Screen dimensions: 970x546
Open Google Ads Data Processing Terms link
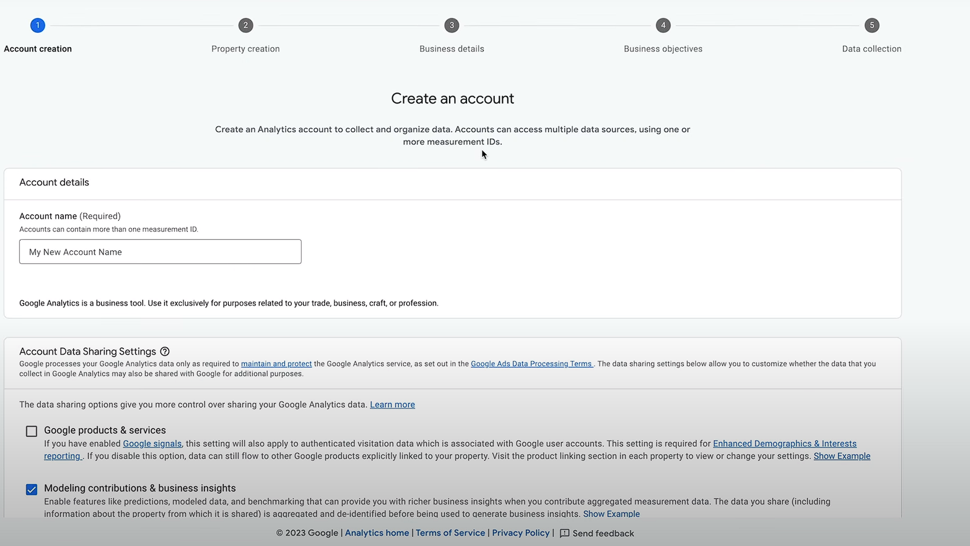(x=531, y=364)
